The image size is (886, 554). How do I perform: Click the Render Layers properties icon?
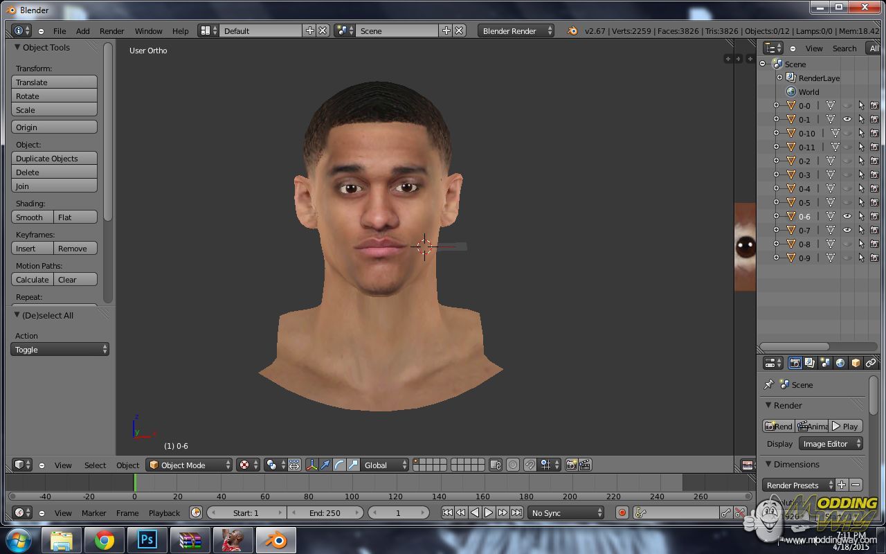click(809, 363)
